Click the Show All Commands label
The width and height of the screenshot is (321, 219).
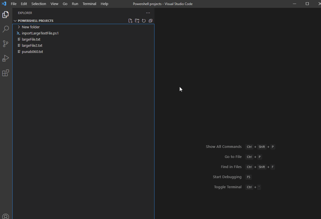(x=224, y=147)
